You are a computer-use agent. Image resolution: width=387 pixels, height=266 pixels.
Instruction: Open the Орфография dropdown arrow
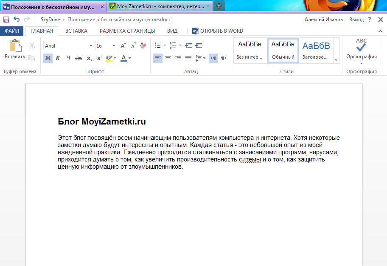(x=362, y=64)
